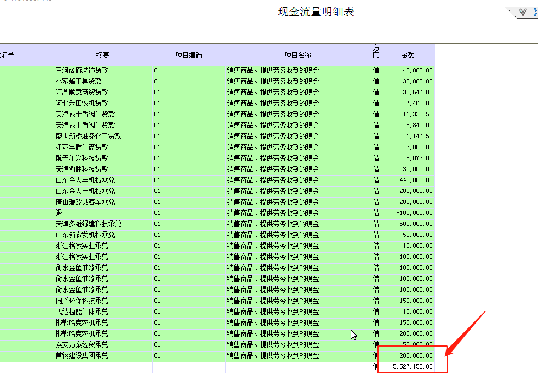Click the 摘要 column header
538x374 pixels.
pyautogui.click(x=103, y=55)
